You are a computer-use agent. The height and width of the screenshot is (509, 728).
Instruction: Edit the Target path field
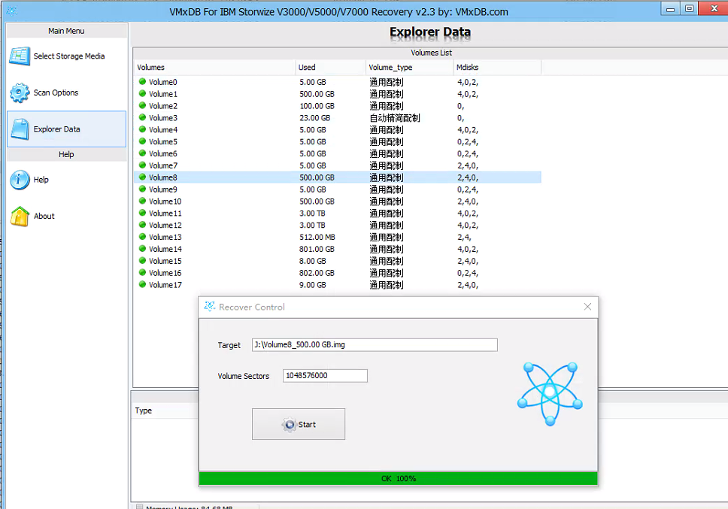coord(375,345)
